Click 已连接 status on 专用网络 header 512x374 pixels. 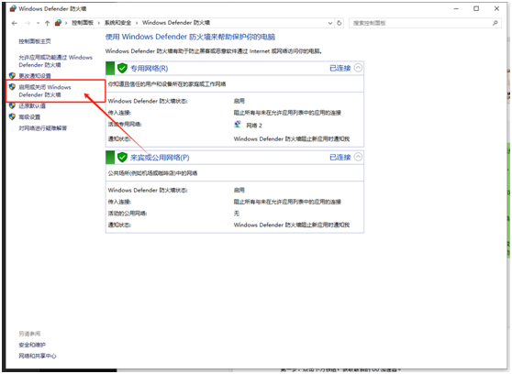pyautogui.click(x=339, y=68)
